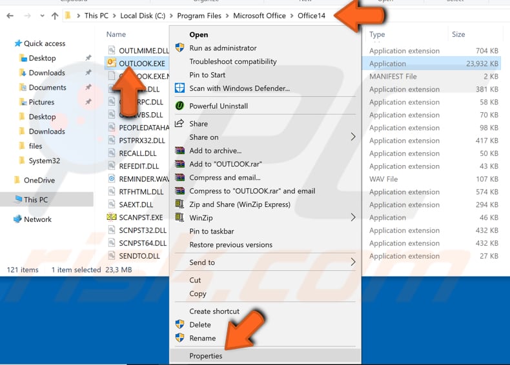
Task: Click the Back navigation arrow
Action: coord(10,15)
